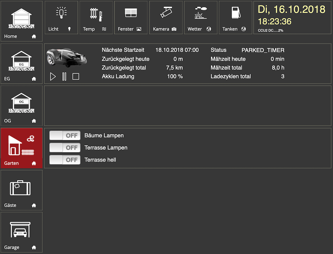Open the Kamera surveillance tile
Screen dimensions: 333x254
point(166,17)
